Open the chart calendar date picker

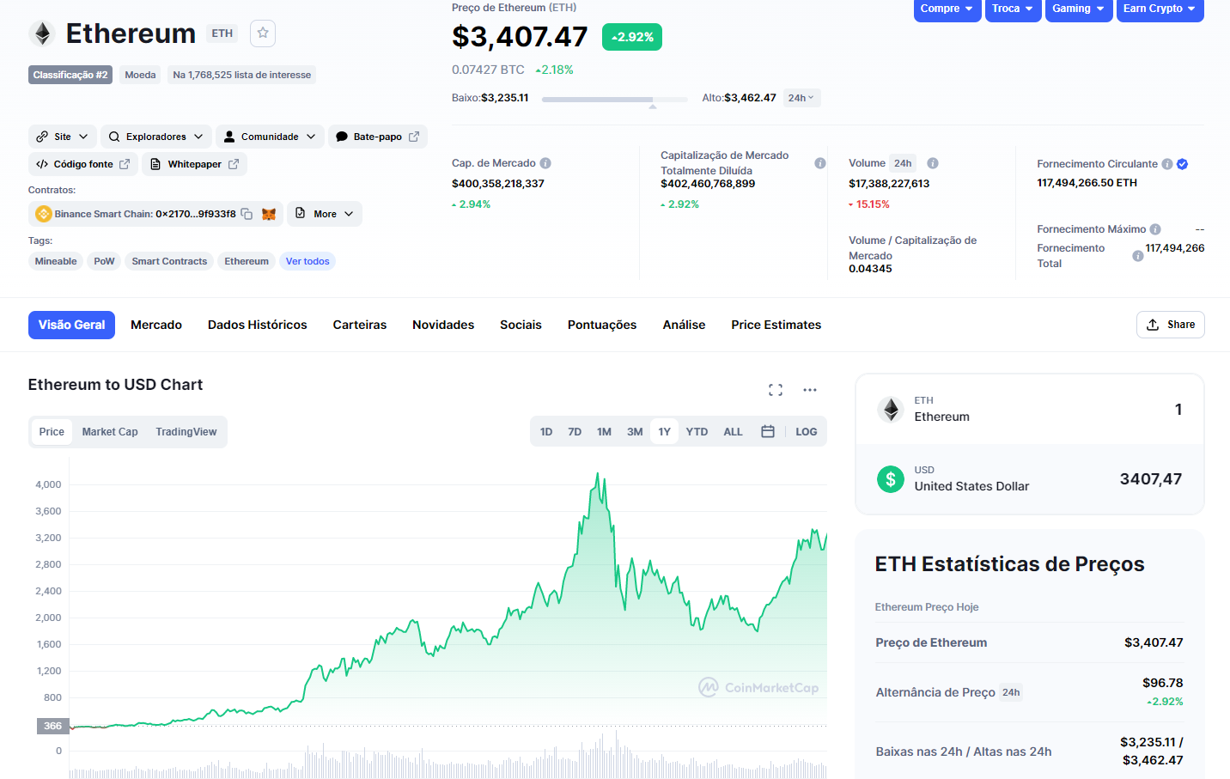point(768,431)
